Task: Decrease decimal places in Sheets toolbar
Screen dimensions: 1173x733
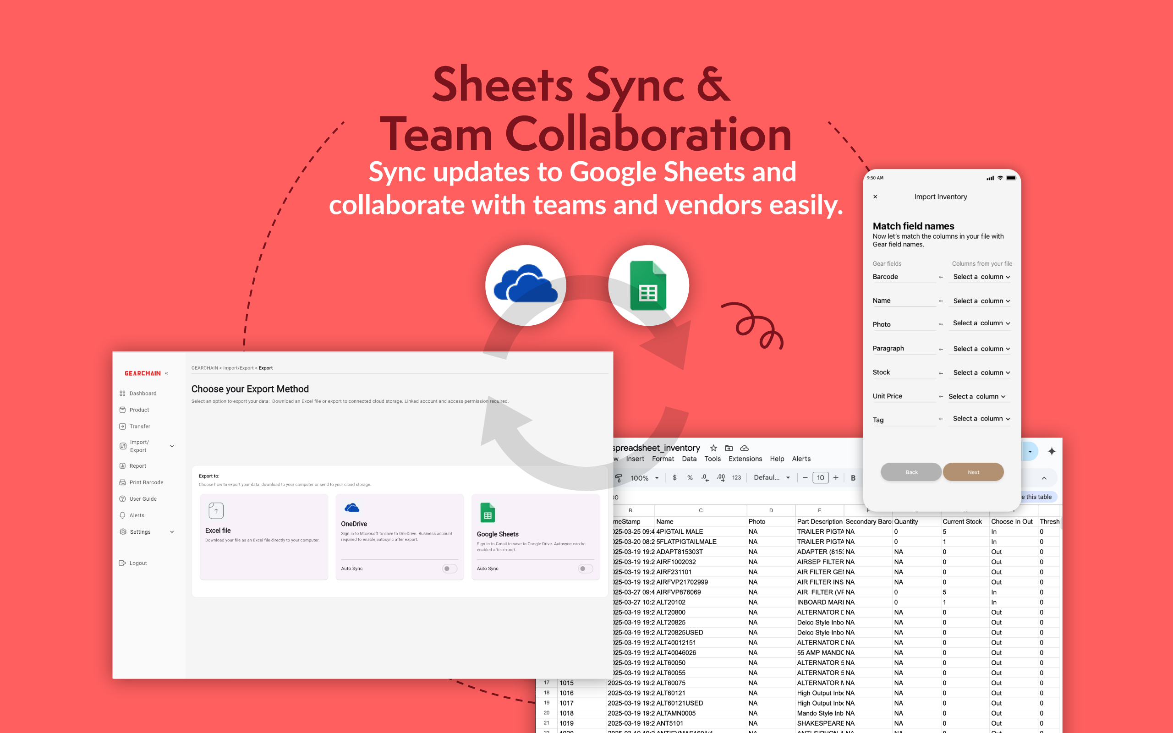Action: (705, 477)
